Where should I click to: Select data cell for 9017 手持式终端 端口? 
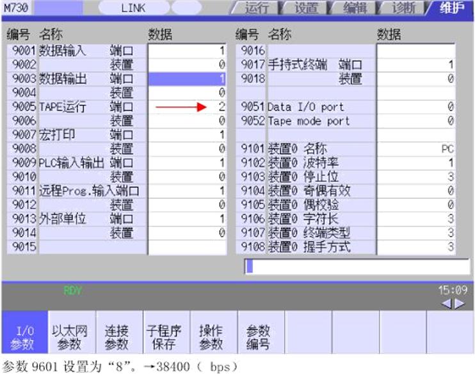click(416, 65)
